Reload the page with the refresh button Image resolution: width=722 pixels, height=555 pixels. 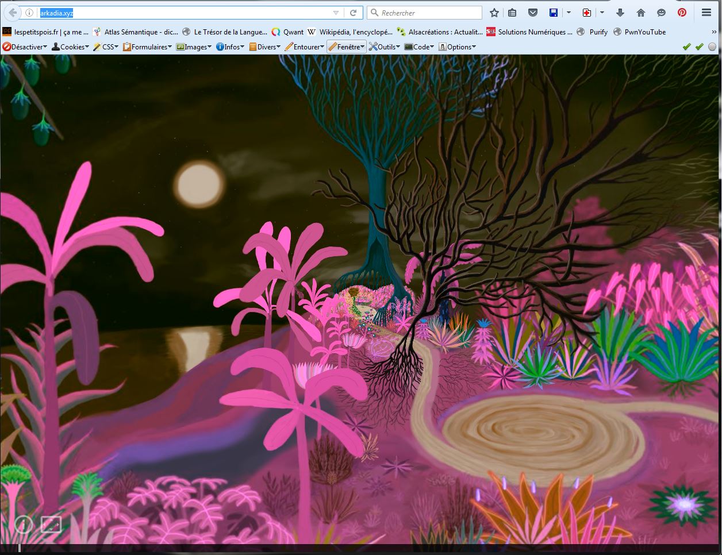coord(354,13)
